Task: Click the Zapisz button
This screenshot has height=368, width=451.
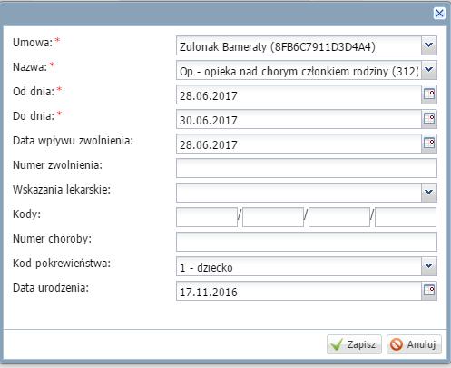Action: pos(354,344)
